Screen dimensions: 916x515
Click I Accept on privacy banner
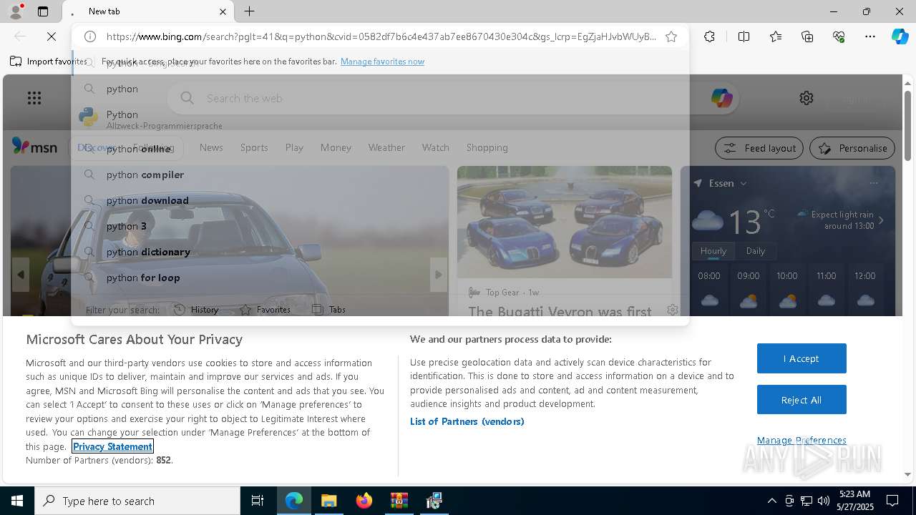pyautogui.click(x=801, y=358)
